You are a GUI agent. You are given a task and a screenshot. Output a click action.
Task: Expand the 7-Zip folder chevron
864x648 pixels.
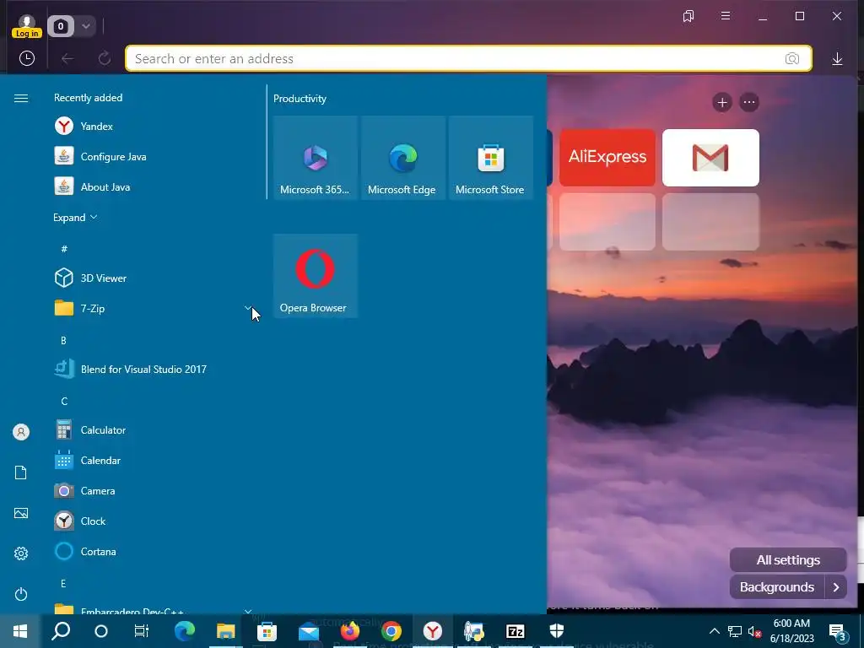pos(248,308)
